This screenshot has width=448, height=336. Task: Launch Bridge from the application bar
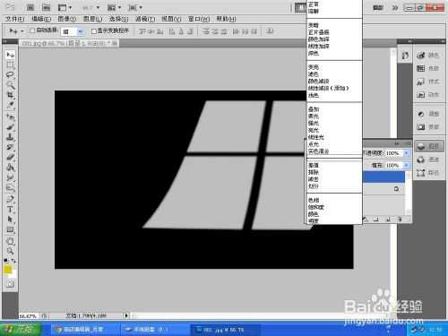coord(30,7)
